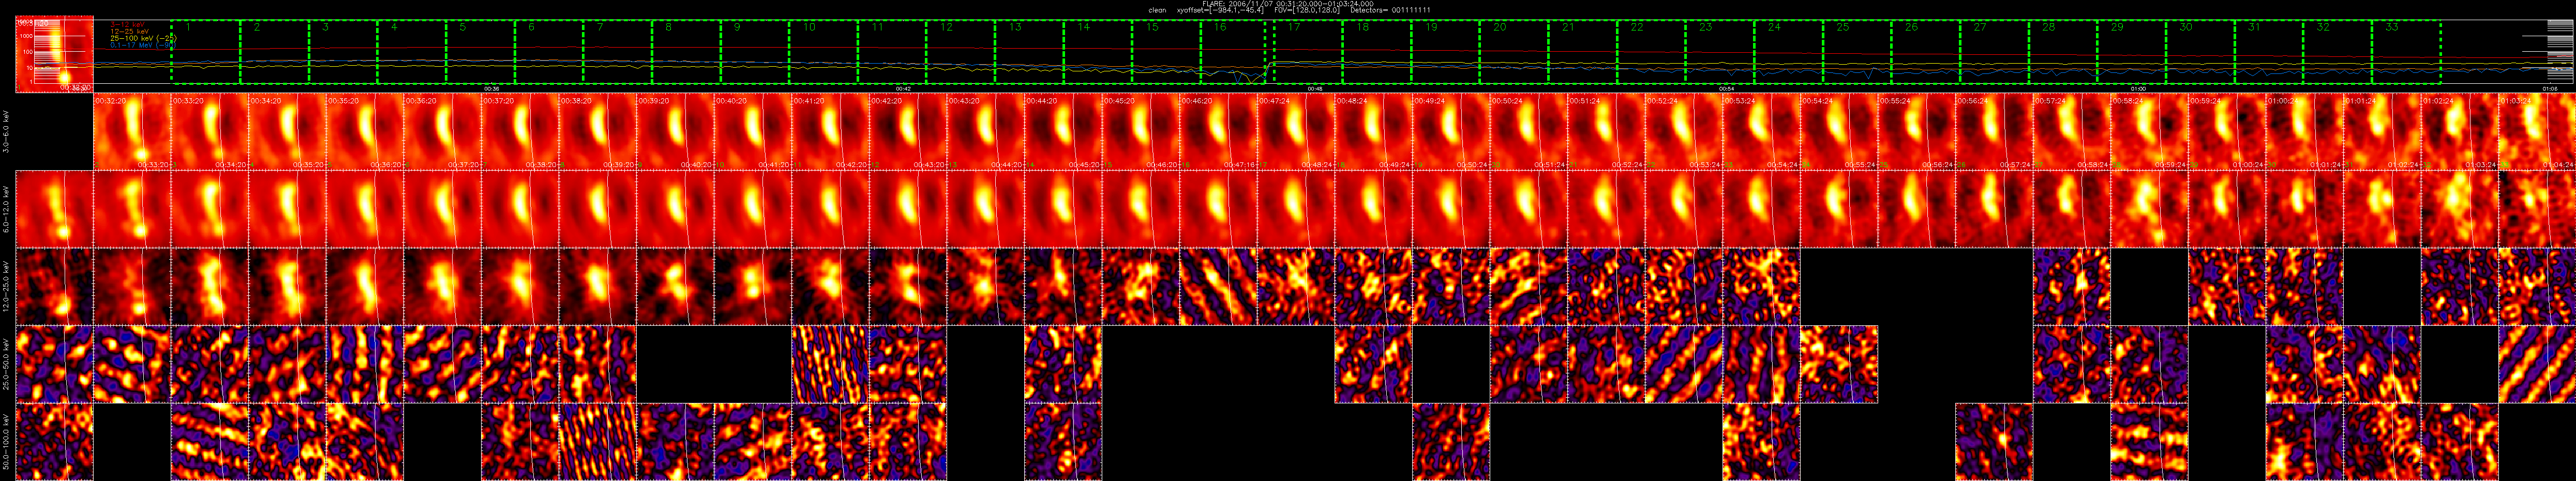Viewport: 2576px width, 481px height.
Task: Click the 00:36 time axis tick
Action: 491,89
